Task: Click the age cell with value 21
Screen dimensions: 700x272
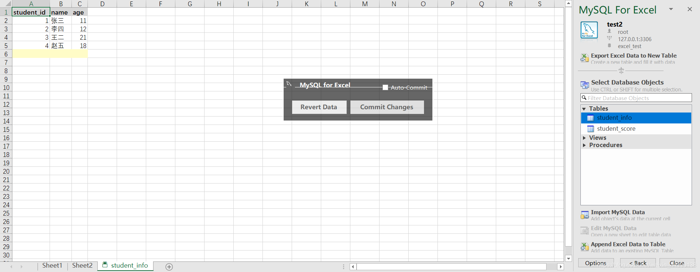Action: (x=79, y=38)
